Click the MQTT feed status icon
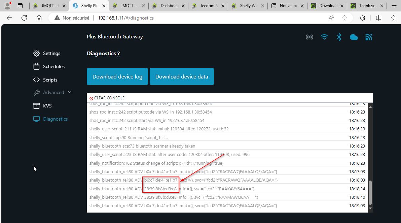 (x=368, y=37)
